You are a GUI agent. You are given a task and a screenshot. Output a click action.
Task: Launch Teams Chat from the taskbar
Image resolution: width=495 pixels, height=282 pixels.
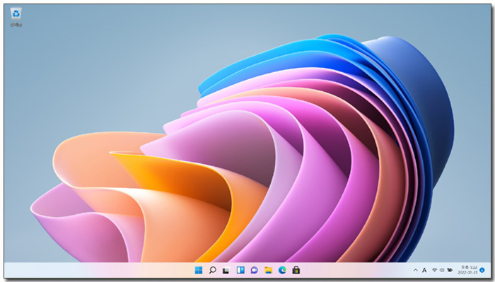(x=254, y=270)
